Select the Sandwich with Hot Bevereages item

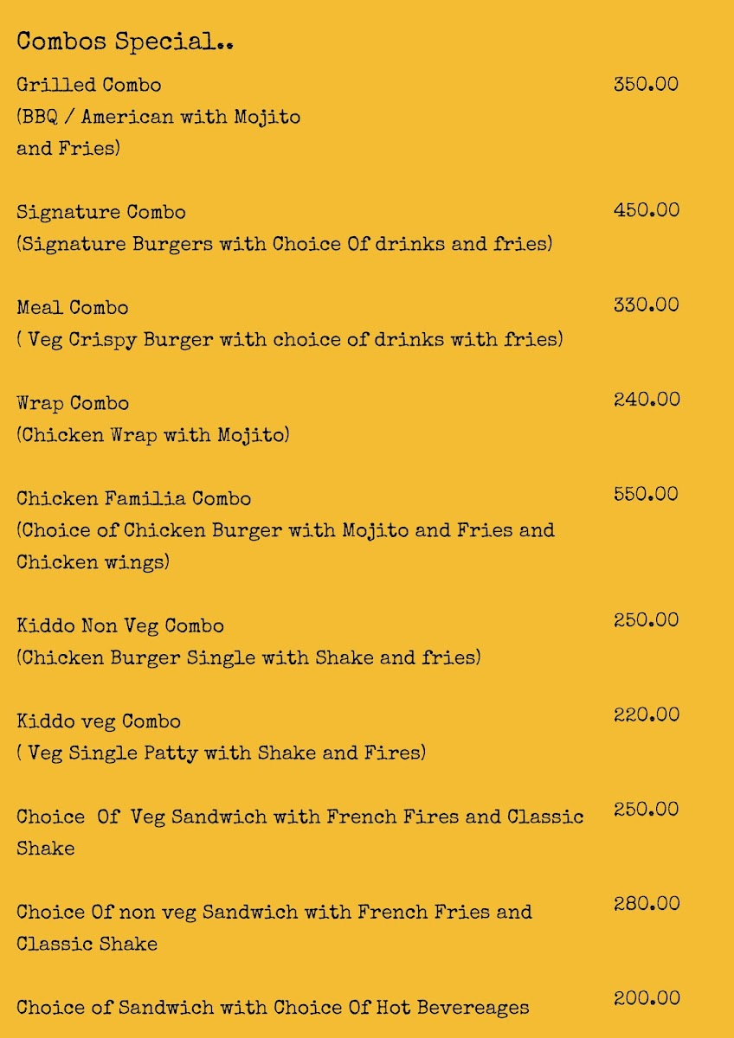[x=273, y=1007]
